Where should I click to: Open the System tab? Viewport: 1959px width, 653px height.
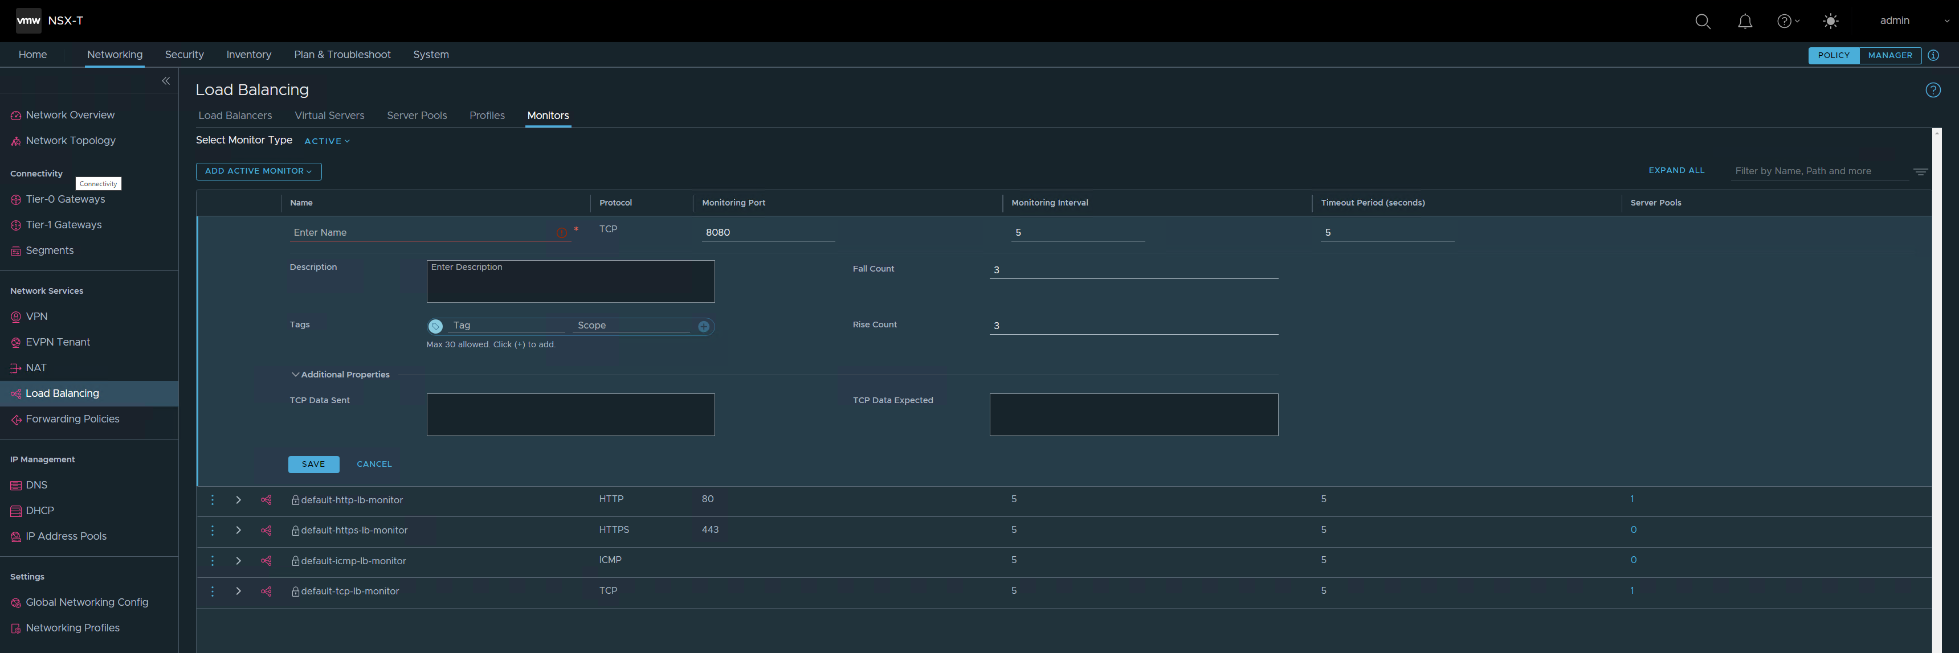(x=431, y=55)
